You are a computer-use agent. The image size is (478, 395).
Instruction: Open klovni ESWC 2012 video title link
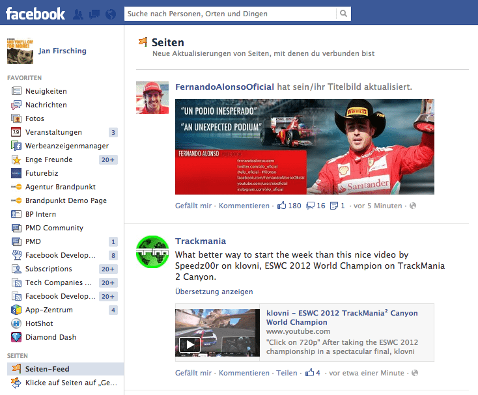tap(342, 318)
